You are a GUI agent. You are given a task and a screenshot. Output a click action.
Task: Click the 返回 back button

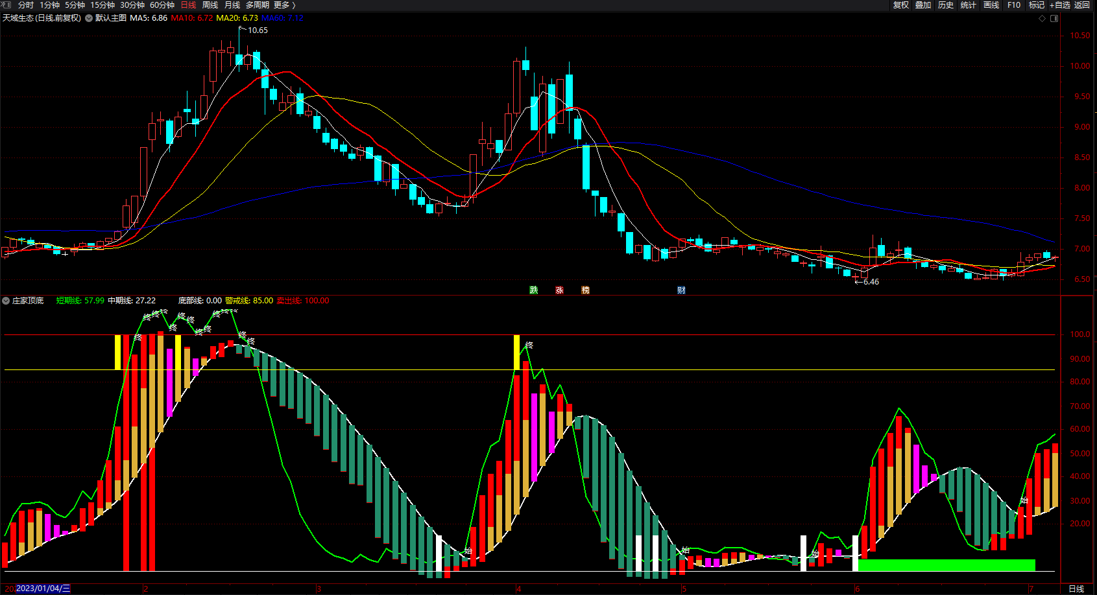click(1082, 5)
